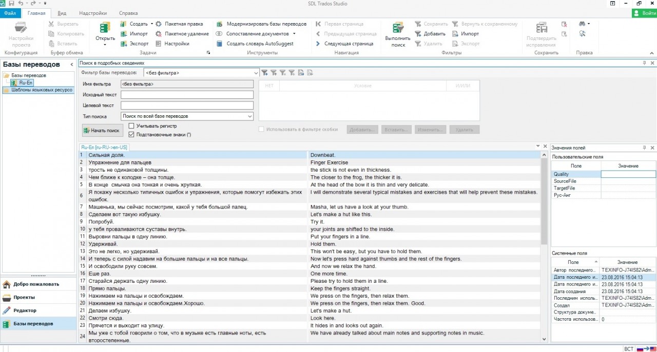Click Начать поиск button
Screen dimensions: 657x352
103,131
